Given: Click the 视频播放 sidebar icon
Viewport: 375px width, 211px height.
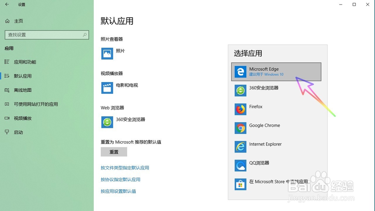Looking at the screenshot, I should coord(7,118).
